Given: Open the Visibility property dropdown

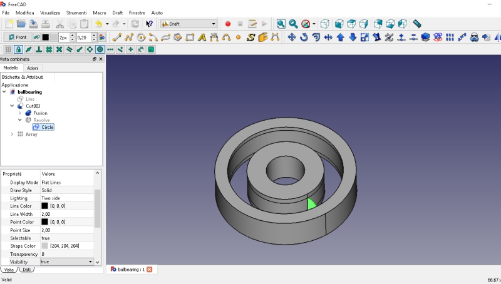Looking at the screenshot, I should 67,261.
